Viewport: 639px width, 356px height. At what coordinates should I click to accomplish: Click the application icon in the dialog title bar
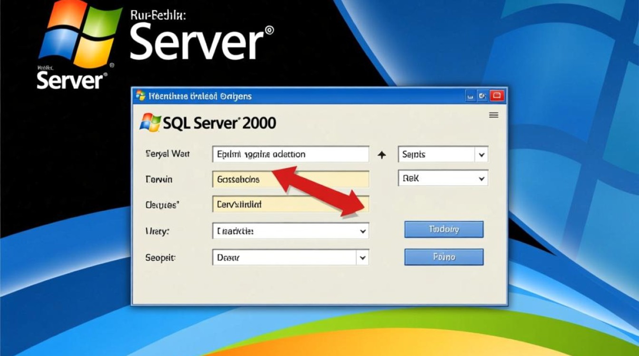tap(140, 95)
